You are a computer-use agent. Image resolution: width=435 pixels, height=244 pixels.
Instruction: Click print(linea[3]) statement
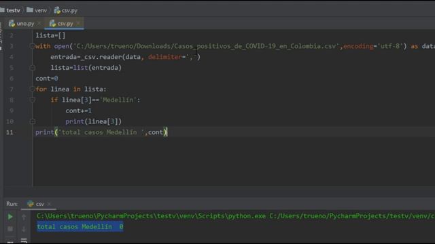click(x=94, y=121)
